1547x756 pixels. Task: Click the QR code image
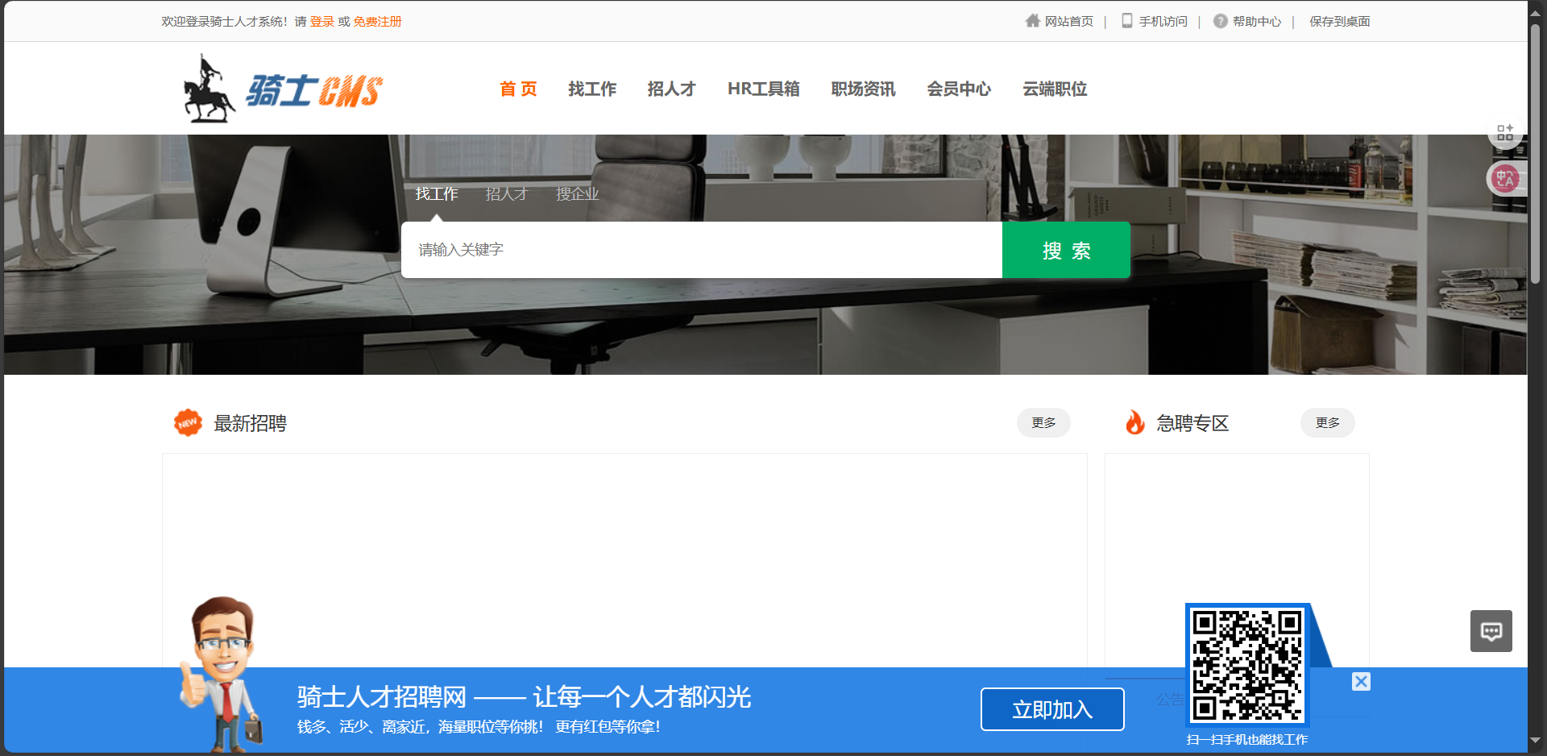pos(1246,666)
